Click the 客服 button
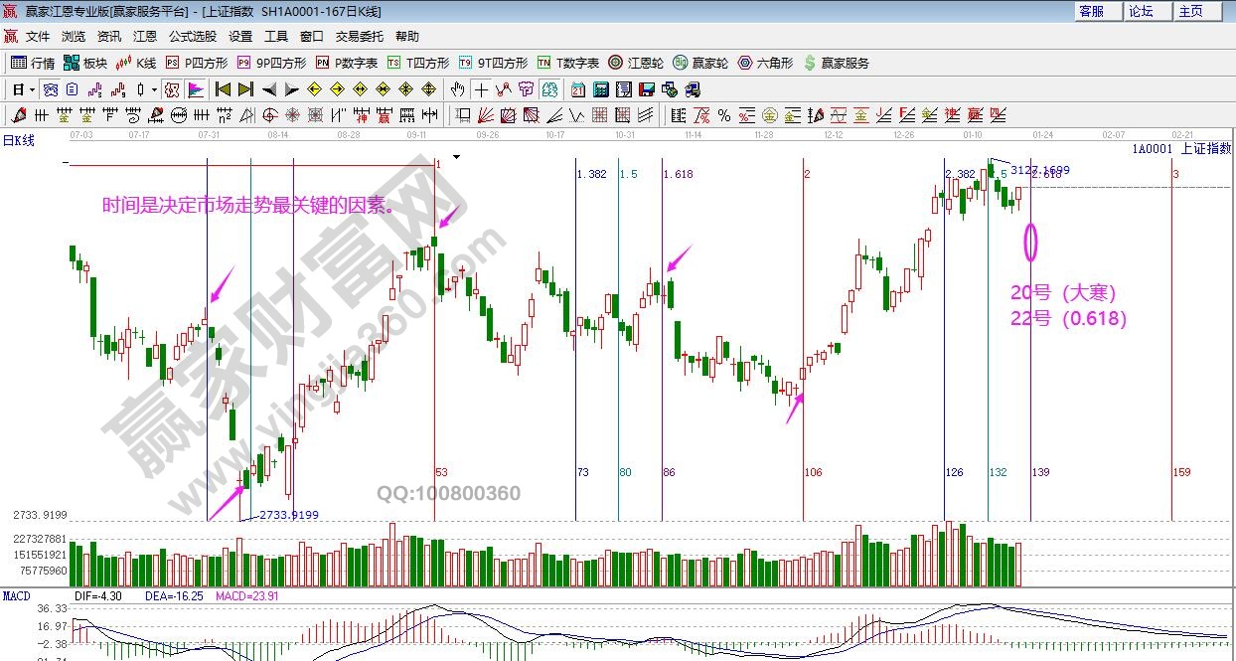Viewport: 1236px width, 661px height. pyautogui.click(x=1091, y=11)
